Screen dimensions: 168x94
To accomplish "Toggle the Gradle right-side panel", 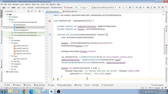I will [x=166, y=29].
